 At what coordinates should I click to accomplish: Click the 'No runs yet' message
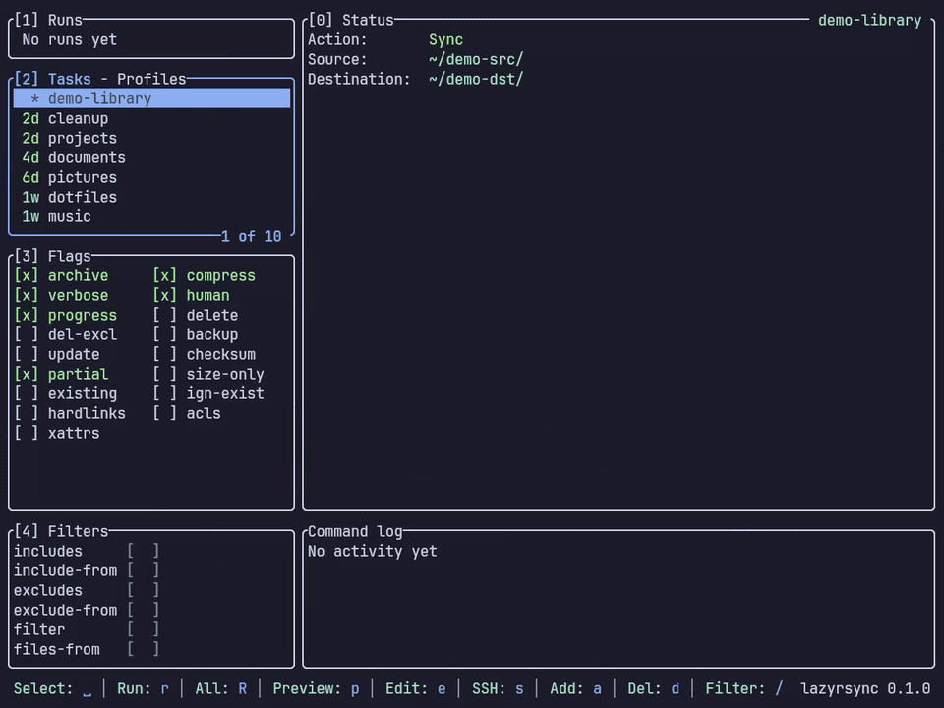point(69,39)
